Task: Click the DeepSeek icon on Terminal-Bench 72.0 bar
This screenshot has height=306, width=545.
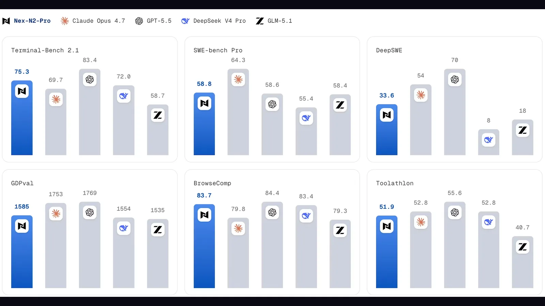Action: click(124, 96)
